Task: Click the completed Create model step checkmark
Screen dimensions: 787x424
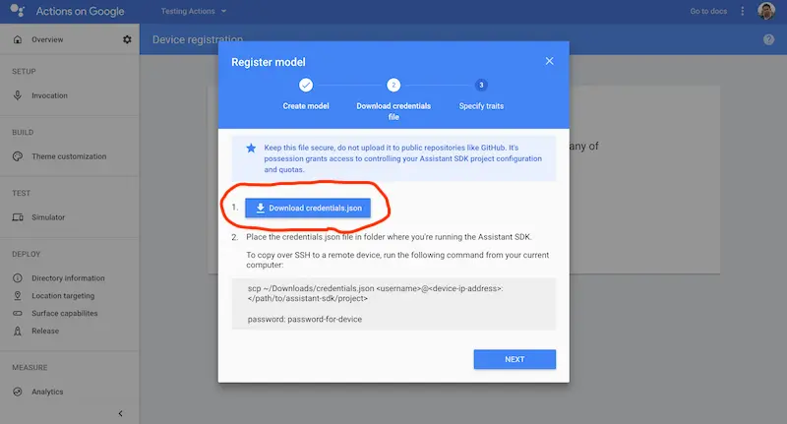Action: [306, 85]
